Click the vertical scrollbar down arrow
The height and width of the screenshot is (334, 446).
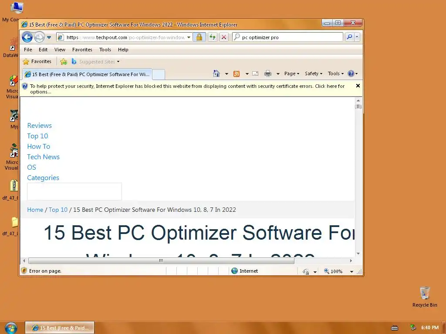pyautogui.click(x=358, y=254)
